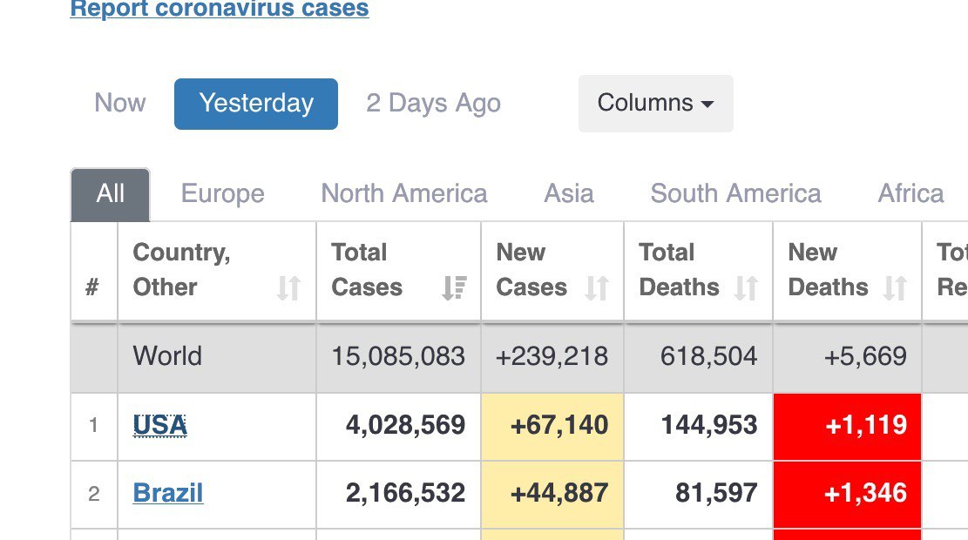The width and height of the screenshot is (968, 540).
Task: Click USA new cases +67,140 cell
Action: click(552, 427)
